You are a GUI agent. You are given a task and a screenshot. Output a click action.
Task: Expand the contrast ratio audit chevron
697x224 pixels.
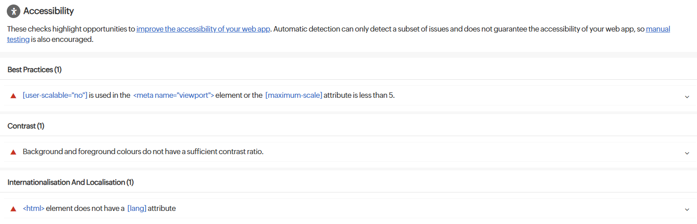coord(687,153)
